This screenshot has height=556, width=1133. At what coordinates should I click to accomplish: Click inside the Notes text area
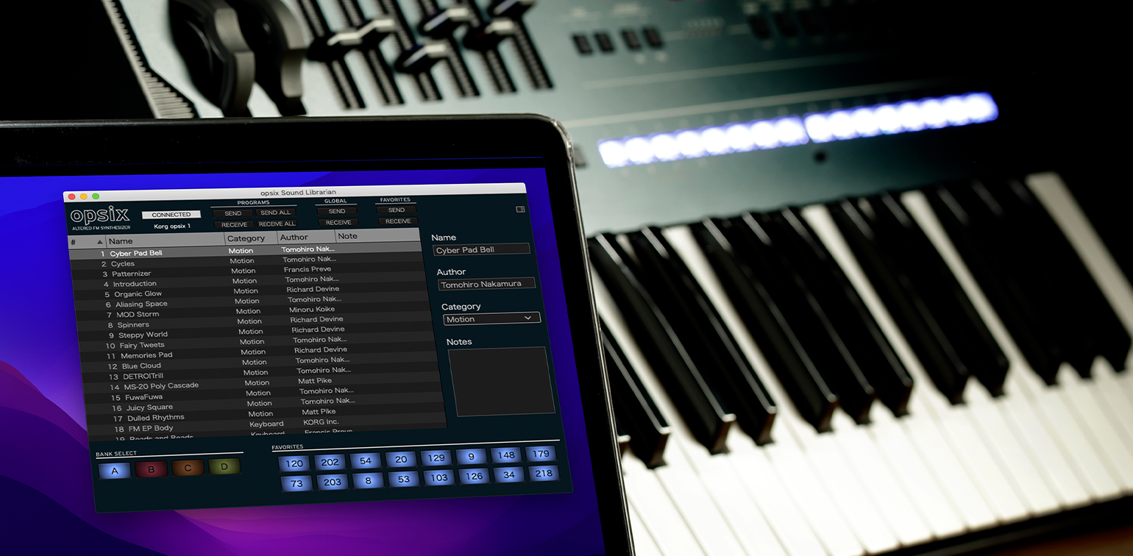(501, 380)
